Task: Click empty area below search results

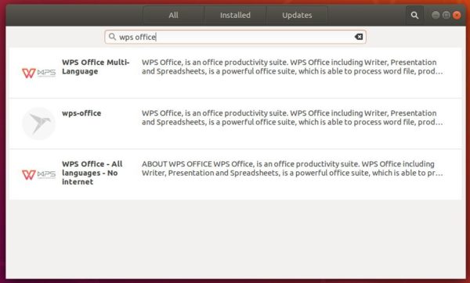Action: point(235,239)
